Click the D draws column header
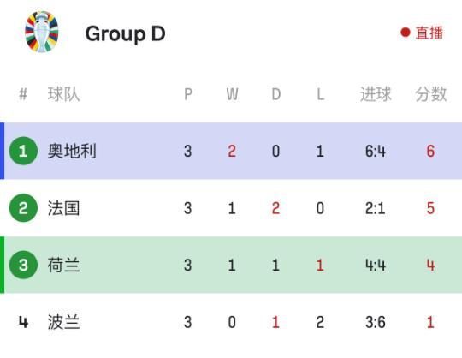 [276, 95]
